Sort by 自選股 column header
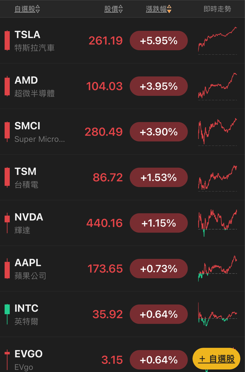 (x=27, y=9)
